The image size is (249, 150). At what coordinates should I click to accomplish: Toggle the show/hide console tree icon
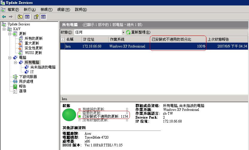(x=27, y=17)
